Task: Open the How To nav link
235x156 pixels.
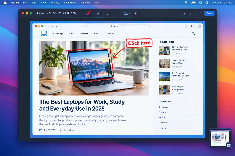Action: [x=97, y=34]
